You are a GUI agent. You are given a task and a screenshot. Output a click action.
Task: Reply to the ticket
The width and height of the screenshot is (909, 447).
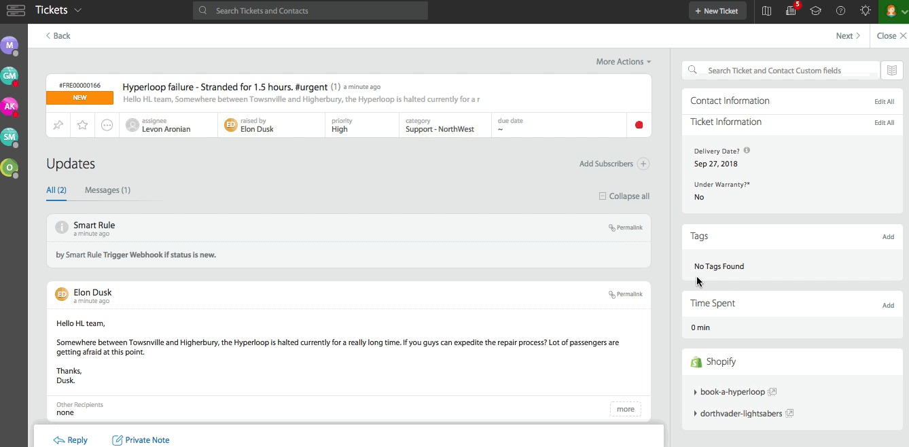[71, 440]
